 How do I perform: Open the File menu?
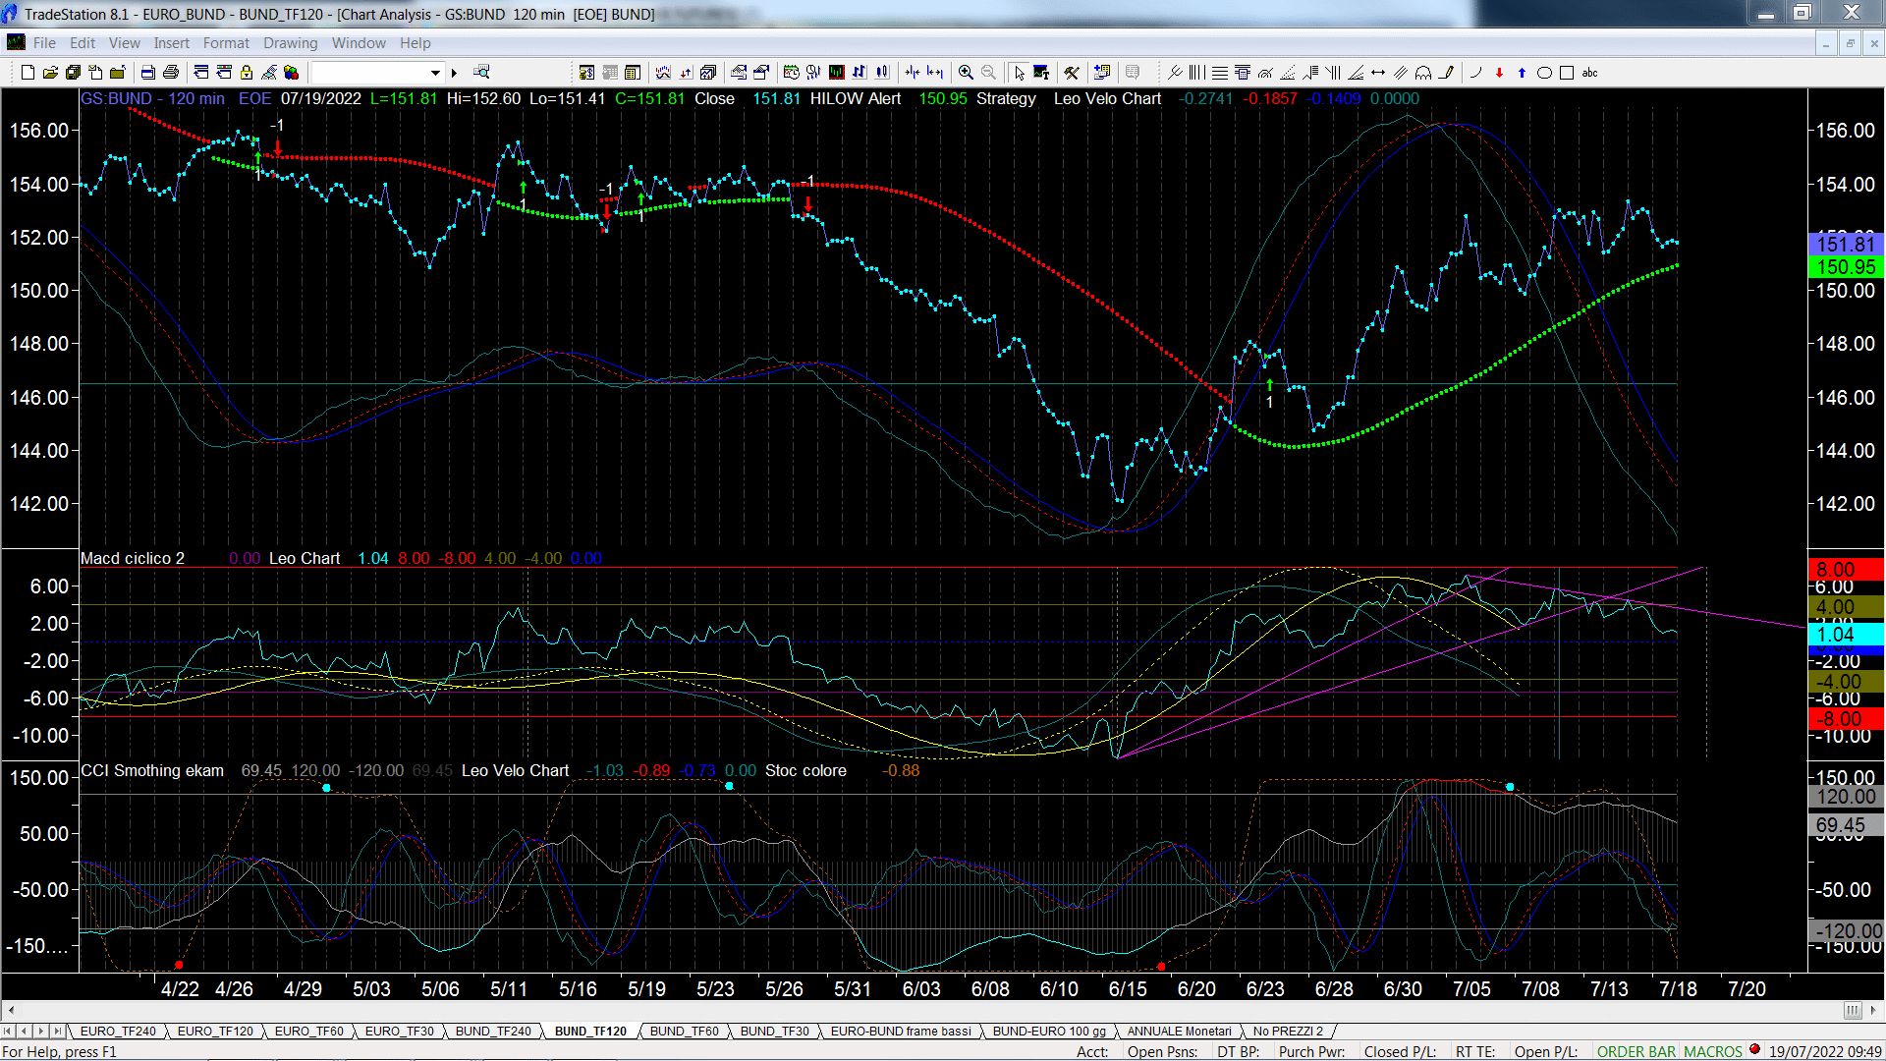point(44,43)
